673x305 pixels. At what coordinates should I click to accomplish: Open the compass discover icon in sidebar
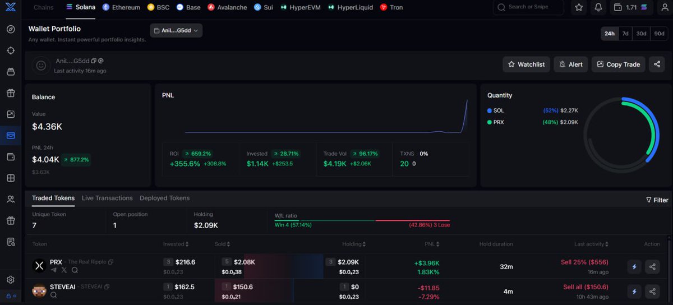pos(11,29)
